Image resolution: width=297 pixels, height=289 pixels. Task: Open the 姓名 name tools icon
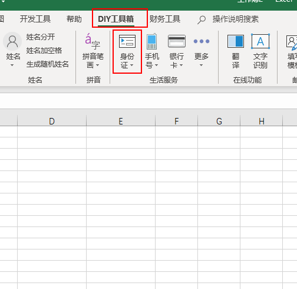tap(12, 41)
